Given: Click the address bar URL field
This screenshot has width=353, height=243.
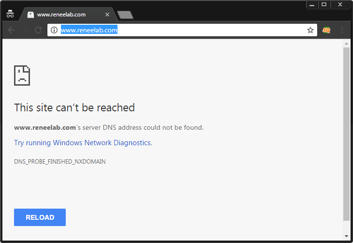Looking at the screenshot, I should tap(184, 30).
